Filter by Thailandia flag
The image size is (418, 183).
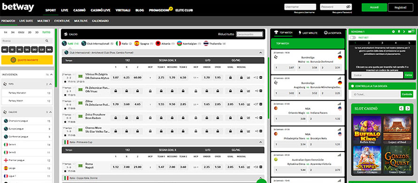tap(206, 44)
